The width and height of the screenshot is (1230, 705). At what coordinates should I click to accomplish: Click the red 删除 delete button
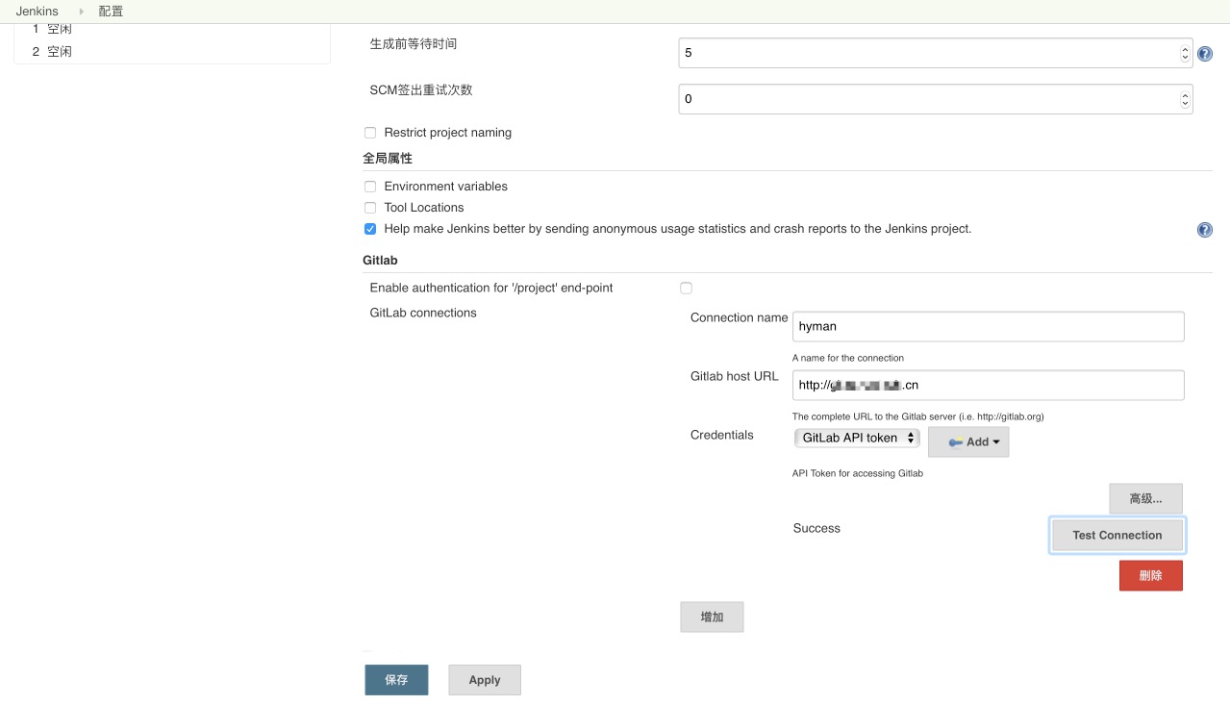(1150, 575)
